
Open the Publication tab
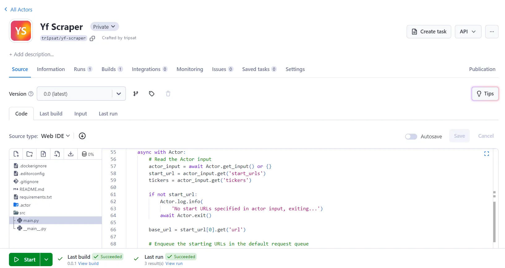coord(482,69)
